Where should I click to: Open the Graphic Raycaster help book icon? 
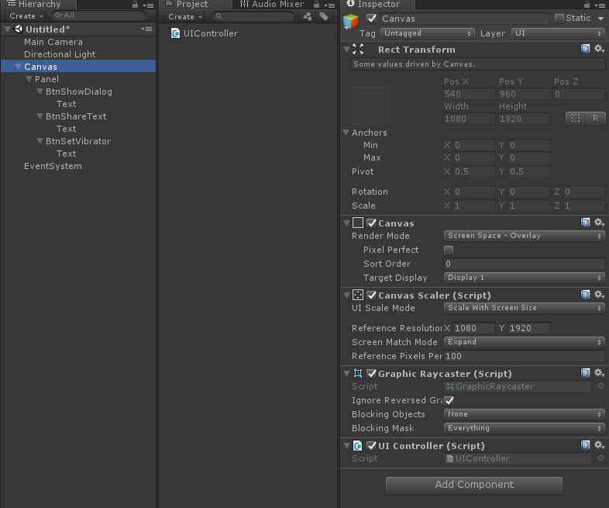586,373
